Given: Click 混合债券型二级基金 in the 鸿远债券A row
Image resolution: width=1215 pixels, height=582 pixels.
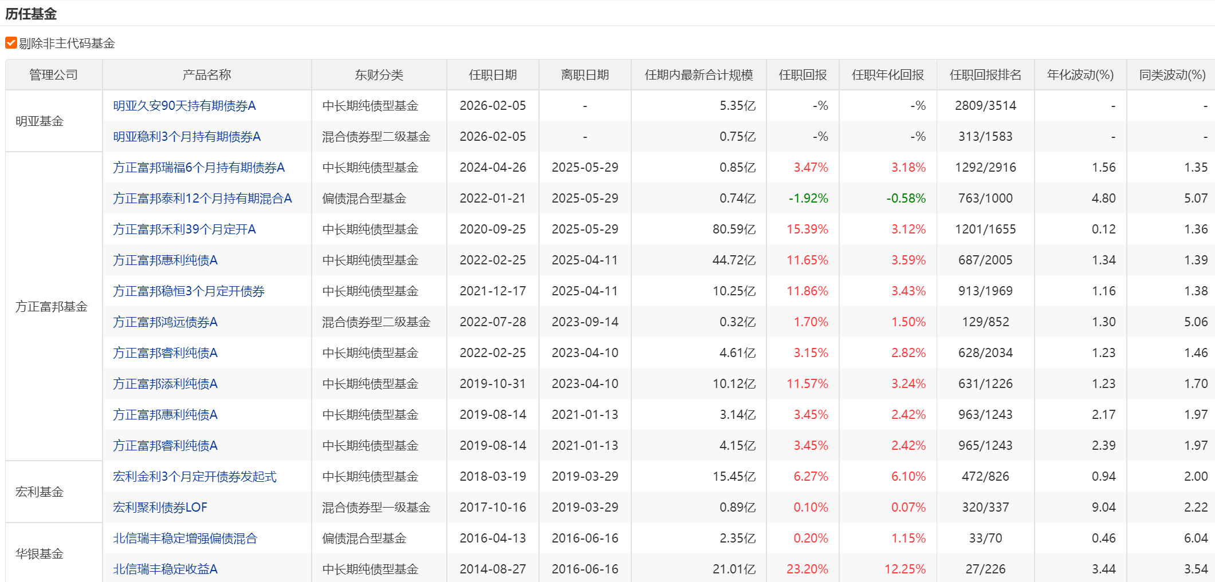Looking at the screenshot, I should 376,322.
